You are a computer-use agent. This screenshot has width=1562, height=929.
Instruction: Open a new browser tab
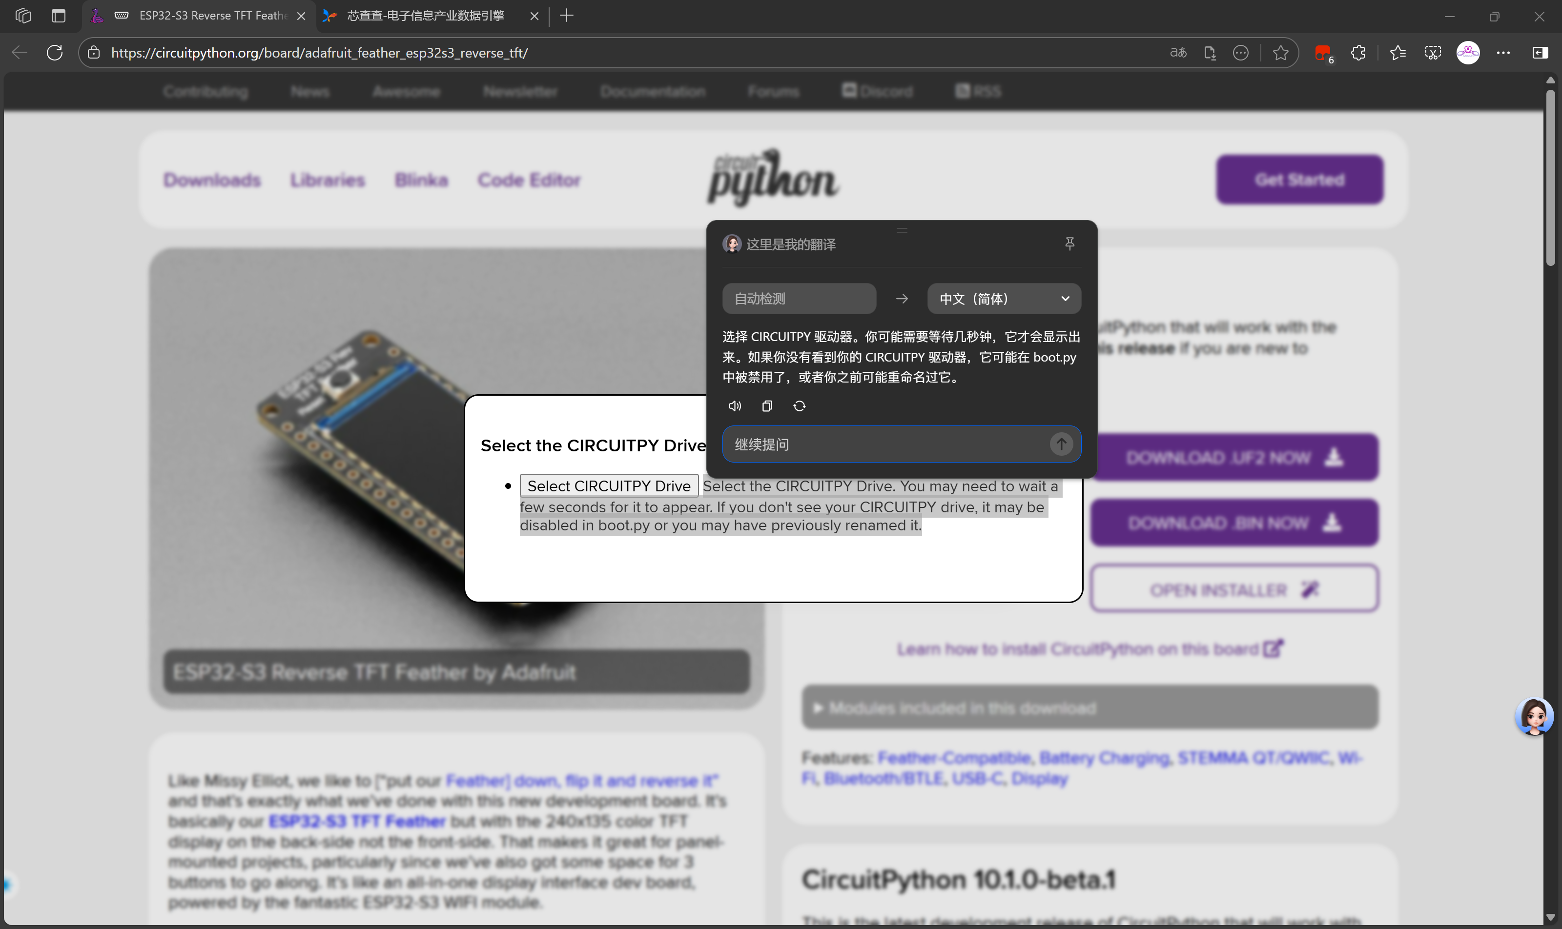pos(567,16)
